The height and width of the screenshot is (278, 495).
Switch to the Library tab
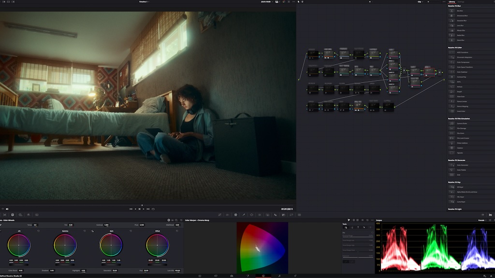click(x=451, y=2)
